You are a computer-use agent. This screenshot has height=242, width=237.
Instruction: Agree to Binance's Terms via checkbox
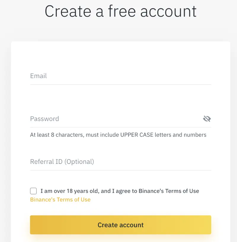click(x=33, y=191)
